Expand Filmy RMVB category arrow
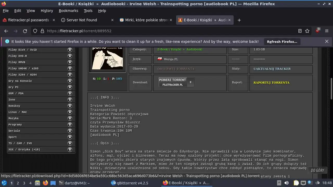The image size is (333, 187). click(x=70, y=62)
